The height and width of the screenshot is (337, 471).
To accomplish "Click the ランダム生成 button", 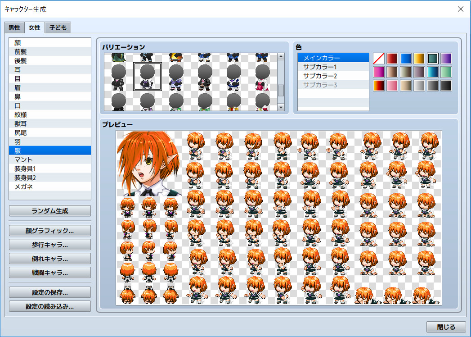I will [x=49, y=210].
